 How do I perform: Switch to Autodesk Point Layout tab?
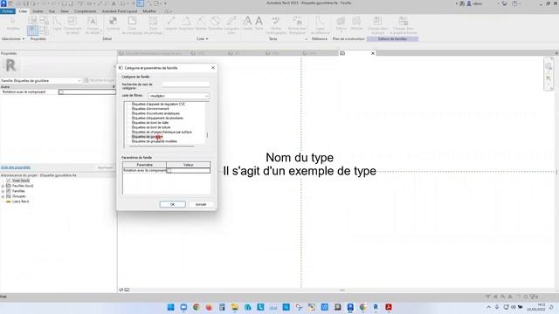tap(120, 11)
